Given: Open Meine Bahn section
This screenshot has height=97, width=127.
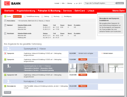Looking at the screenshot, I should click(118, 11).
